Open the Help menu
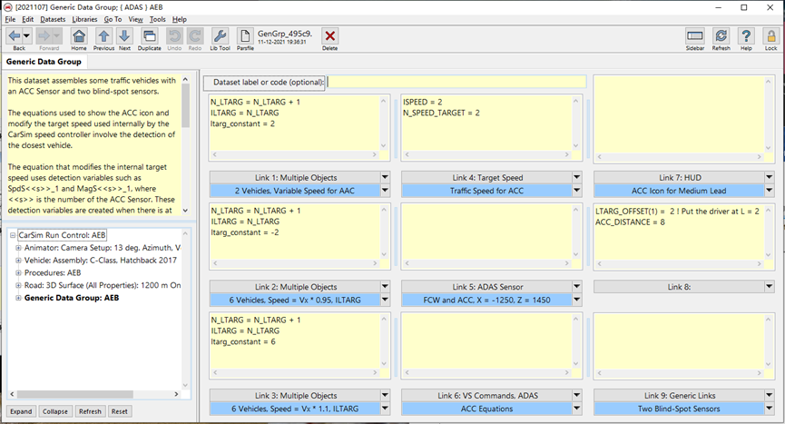Screen dimensions: 785x424 179,19
